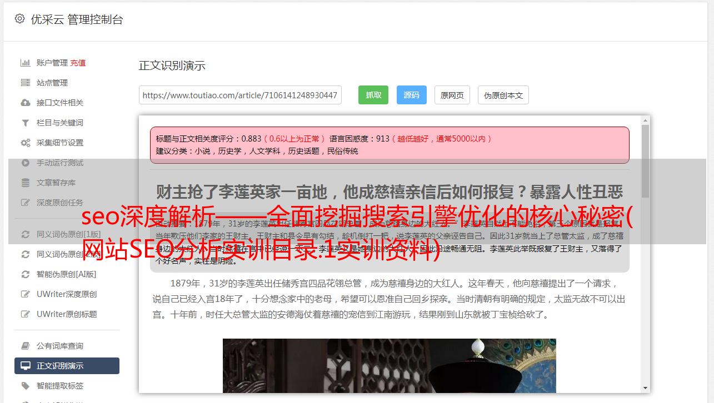
Task: Click the scrollbar down arrow in result panel
Action: (645, 389)
